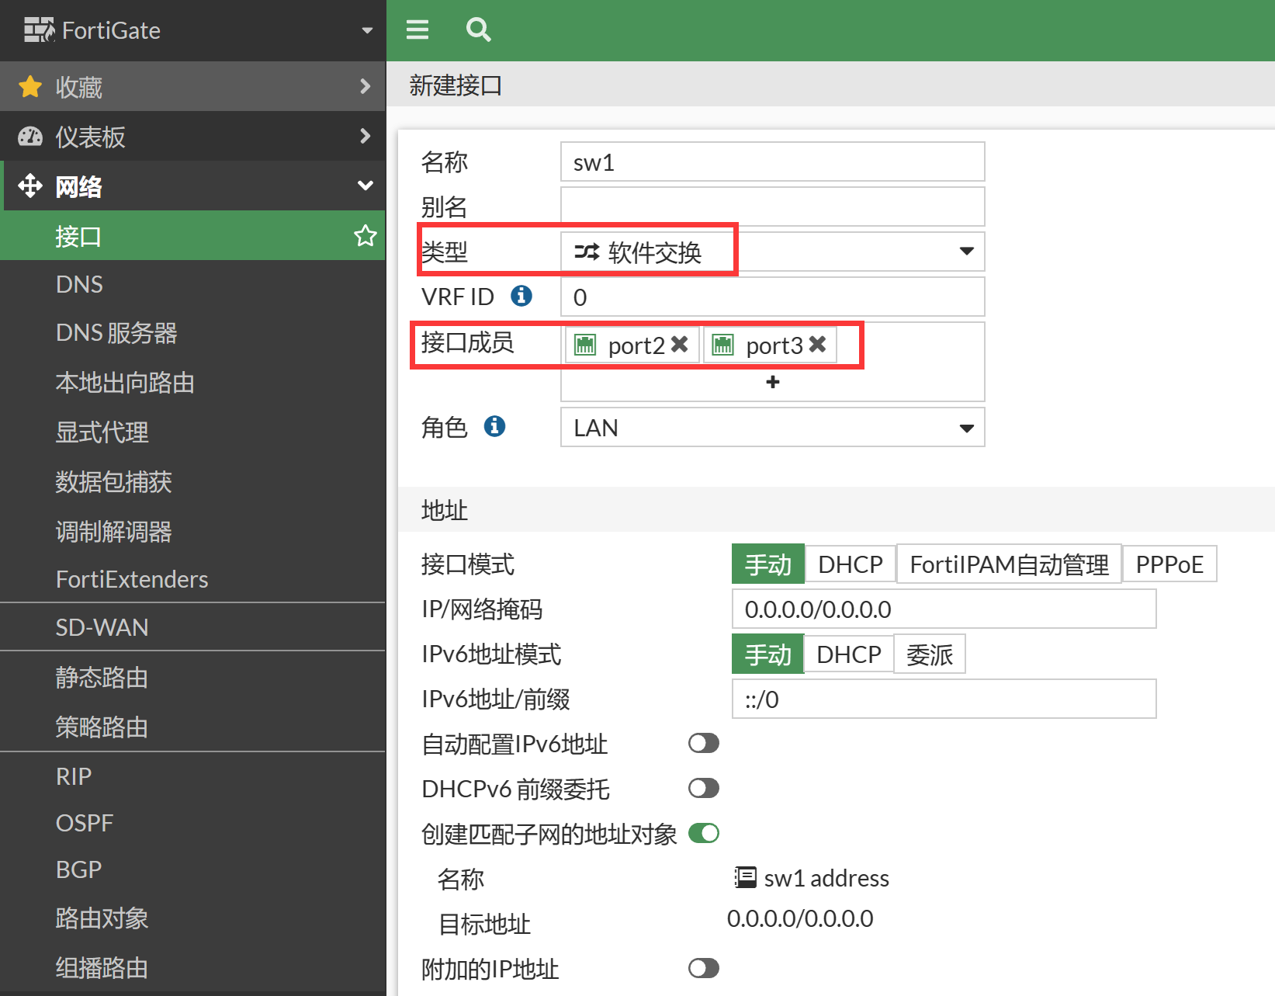The image size is (1275, 996).
Task: Click the hamburger menu icon in header
Action: (x=417, y=29)
